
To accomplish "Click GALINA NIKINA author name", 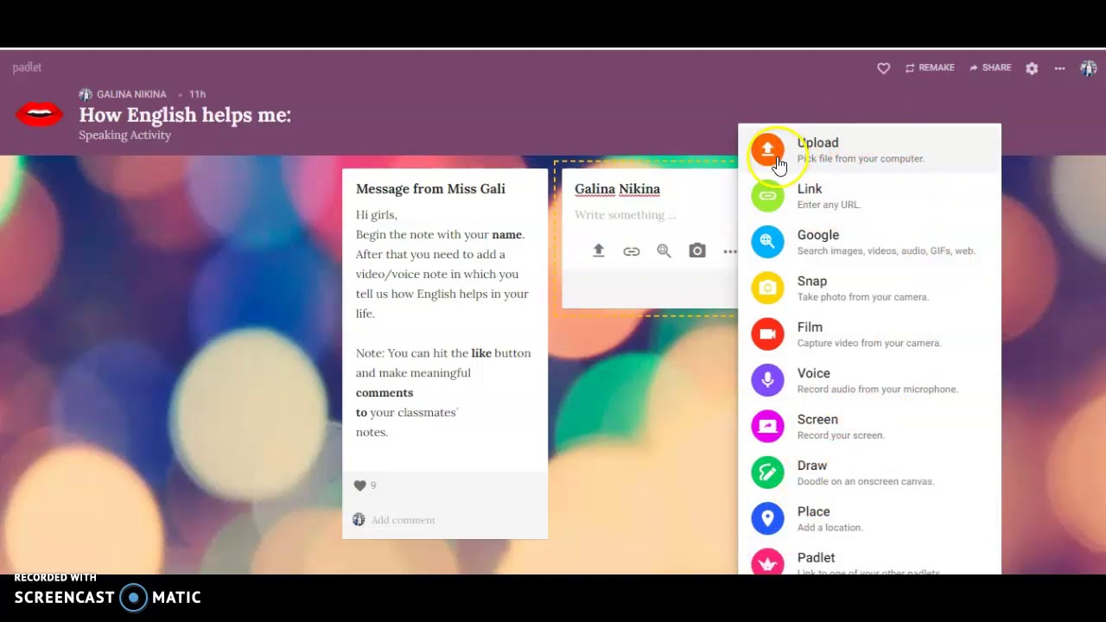I will [131, 94].
